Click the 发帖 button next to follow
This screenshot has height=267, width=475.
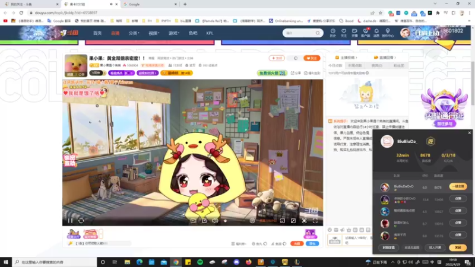(x=277, y=58)
